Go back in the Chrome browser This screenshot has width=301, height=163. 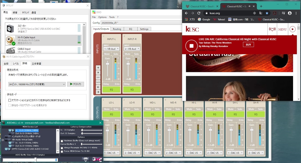(x=186, y=13)
